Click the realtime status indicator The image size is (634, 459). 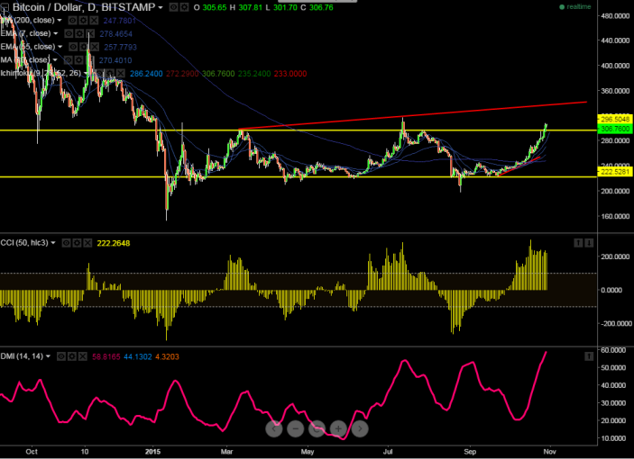click(575, 7)
